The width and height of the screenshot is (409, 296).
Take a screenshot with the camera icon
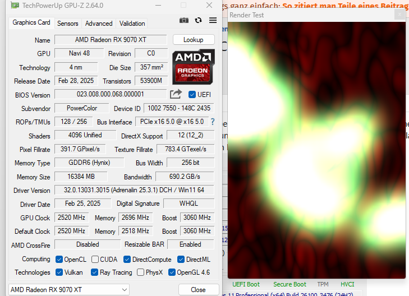pos(184,20)
